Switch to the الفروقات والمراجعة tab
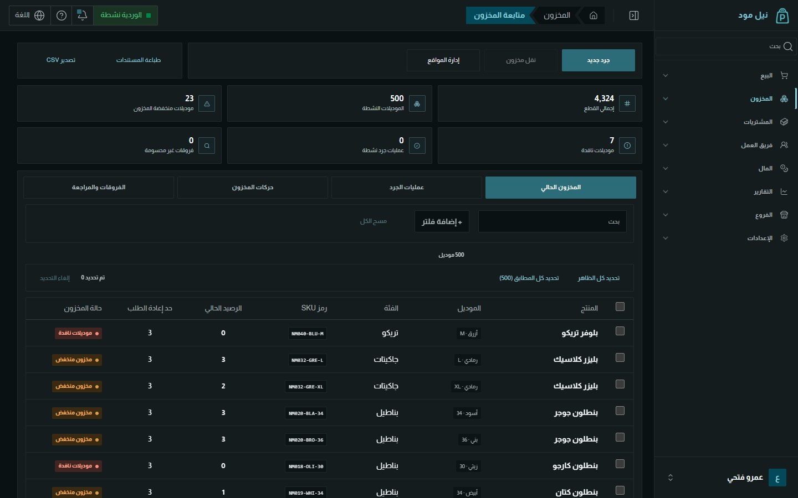Viewport: 798px width, 498px height. tap(99, 188)
